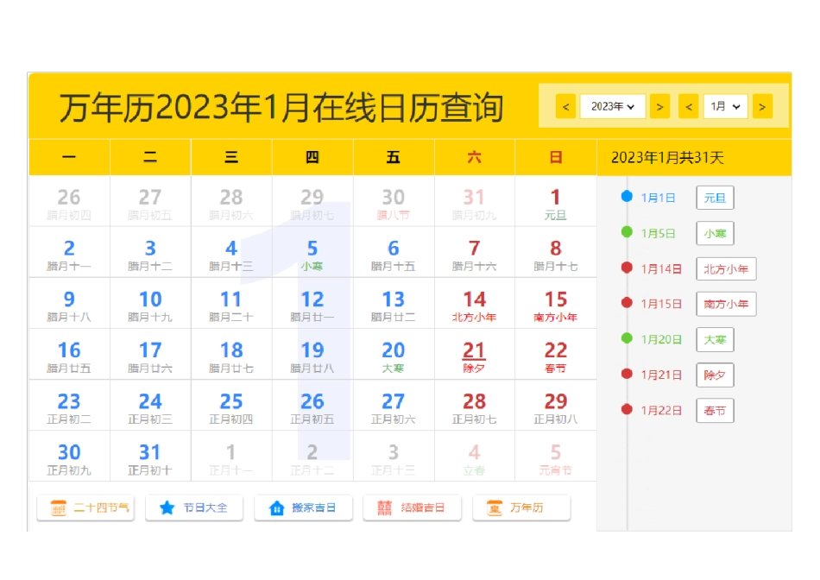Select January 5 小寒 date cell
This screenshot has height=580, width=820.
click(x=312, y=253)
